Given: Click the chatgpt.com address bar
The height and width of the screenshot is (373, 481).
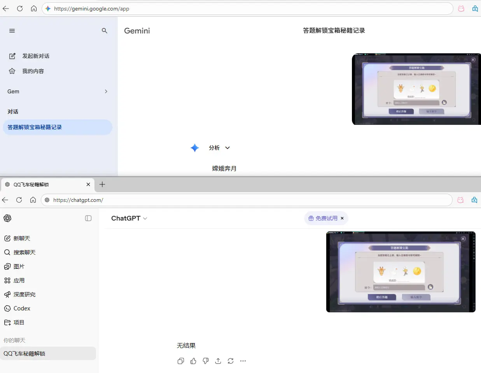Looking at the screenshot, I should coord(249,200).
